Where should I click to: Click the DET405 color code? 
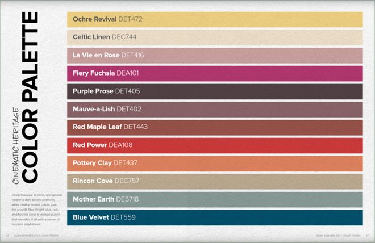pos(128,91)
